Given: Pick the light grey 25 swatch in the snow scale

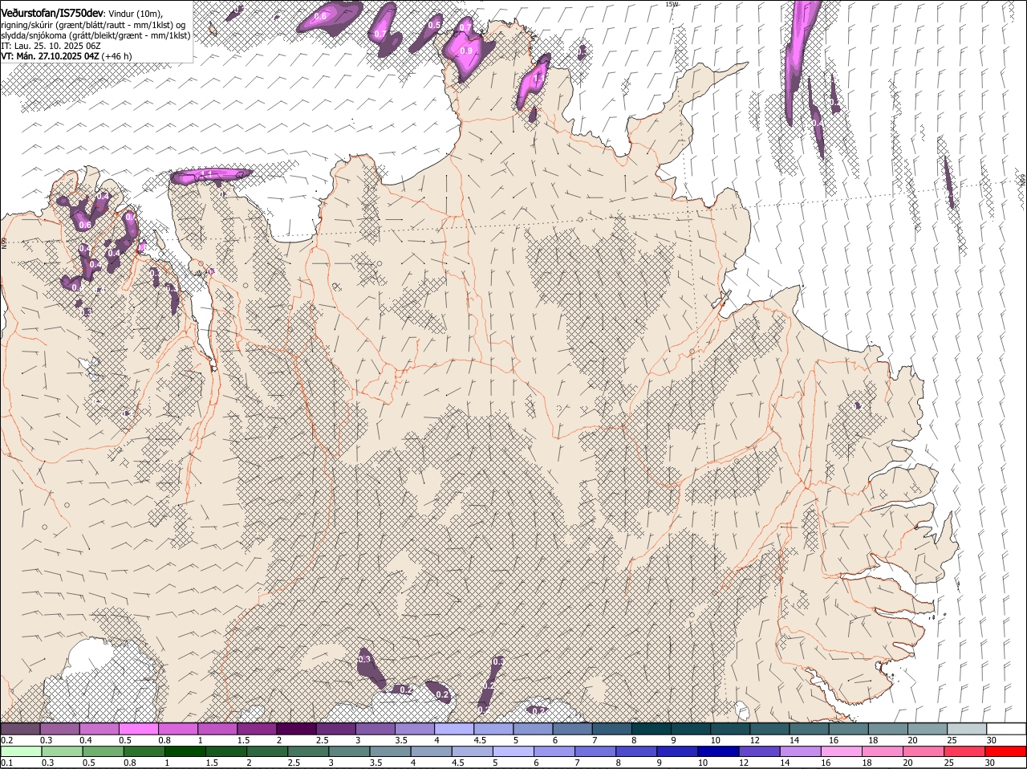Looking at the screenshot, I should 966,728.
